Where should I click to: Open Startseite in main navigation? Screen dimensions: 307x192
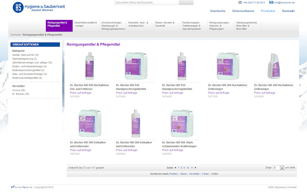tap(218, 11)
